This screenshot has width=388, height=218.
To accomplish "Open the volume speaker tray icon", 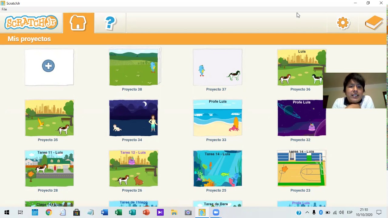I will [342, 213].
